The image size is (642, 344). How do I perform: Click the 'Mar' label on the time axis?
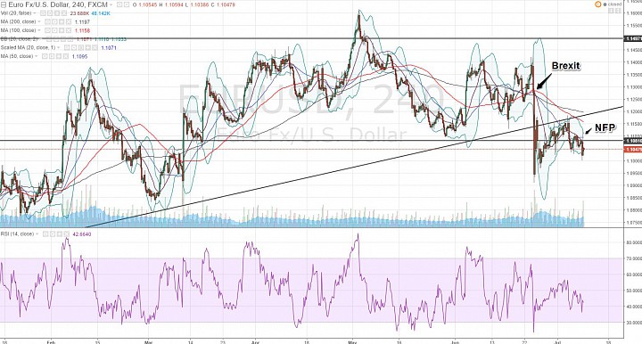pos(148,341)
